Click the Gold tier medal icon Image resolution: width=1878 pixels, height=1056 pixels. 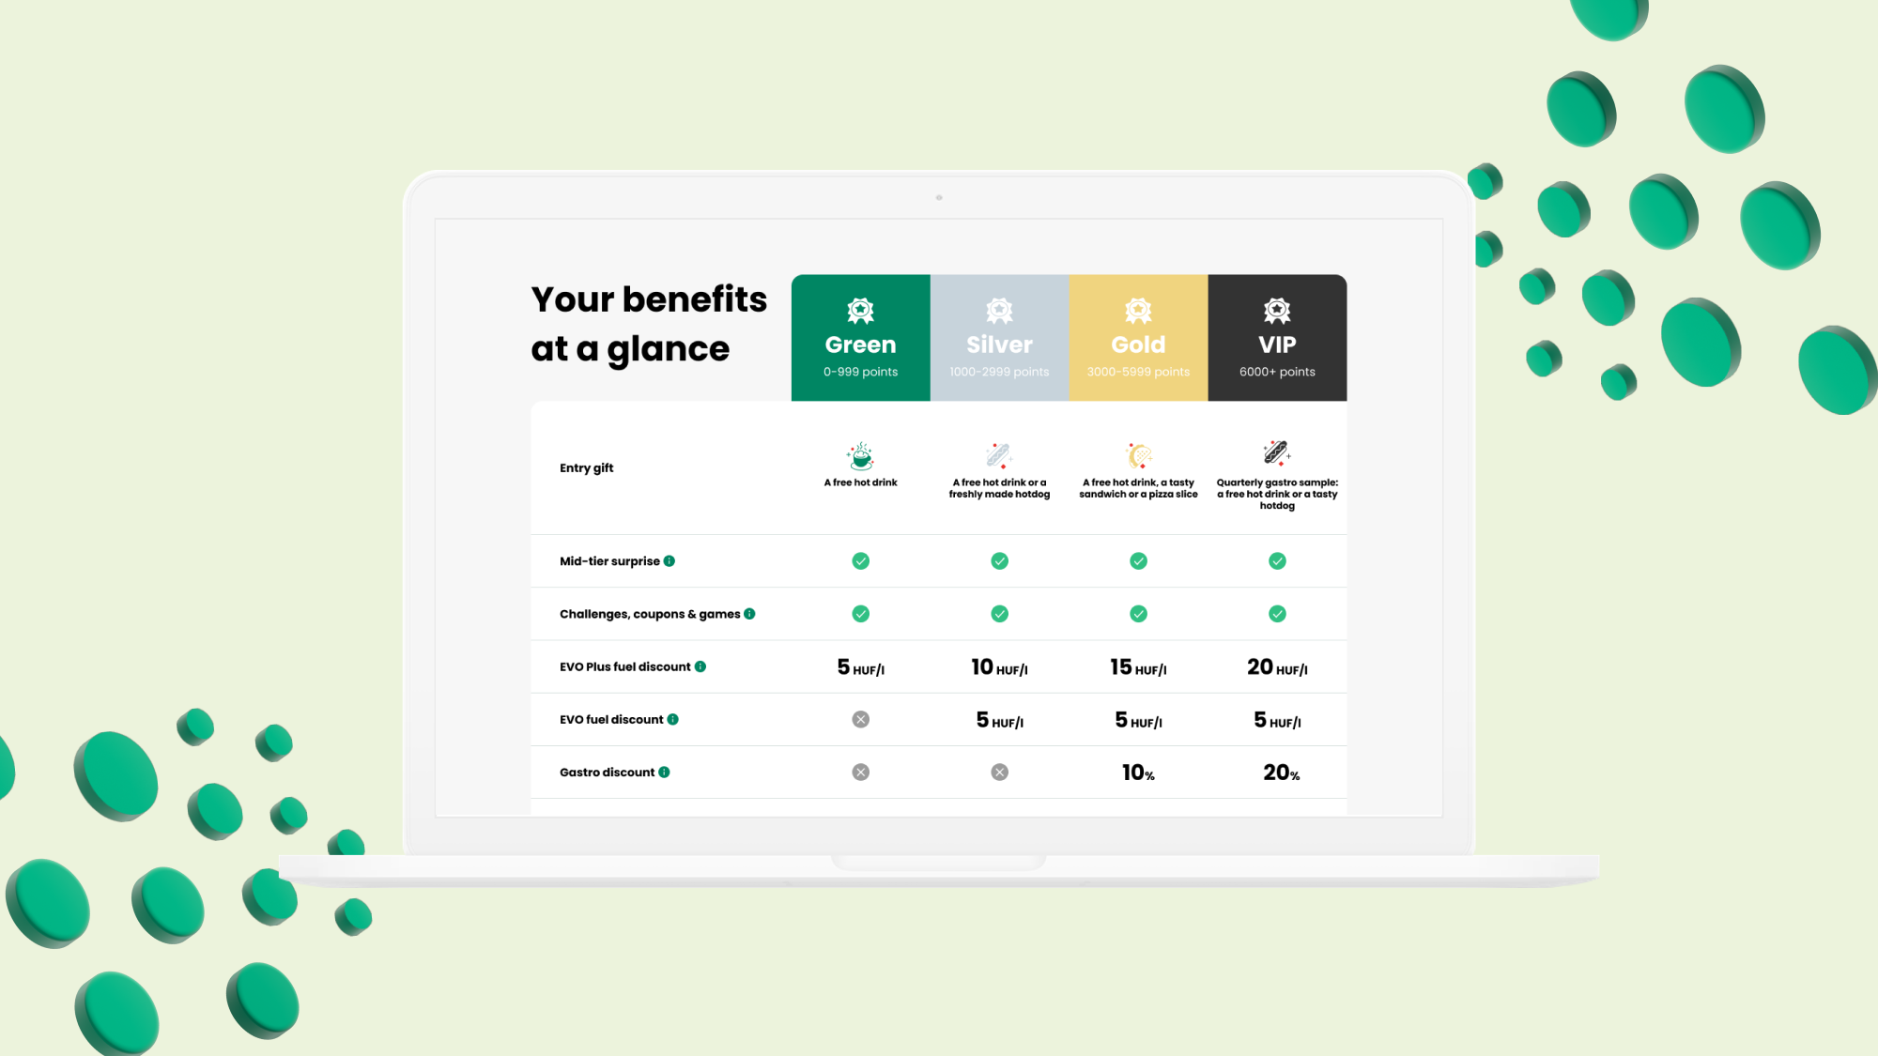1138,310
